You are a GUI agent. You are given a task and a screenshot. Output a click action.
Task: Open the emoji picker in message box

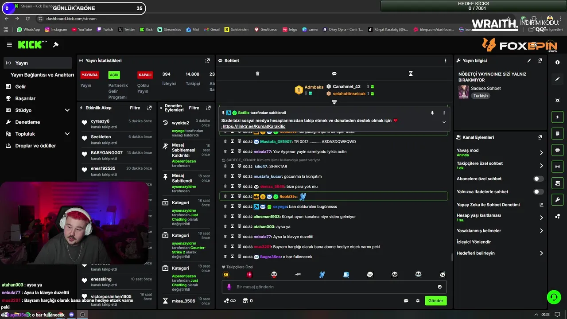pyautogui.click(x=439, y=287)
